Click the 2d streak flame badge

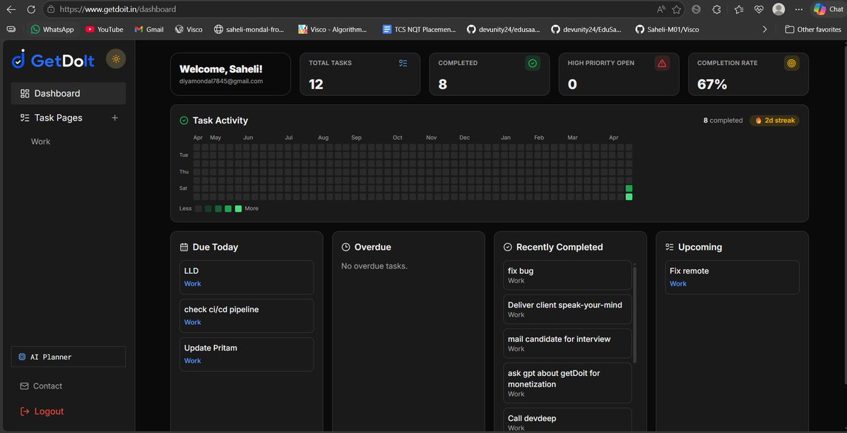(775, 121)
